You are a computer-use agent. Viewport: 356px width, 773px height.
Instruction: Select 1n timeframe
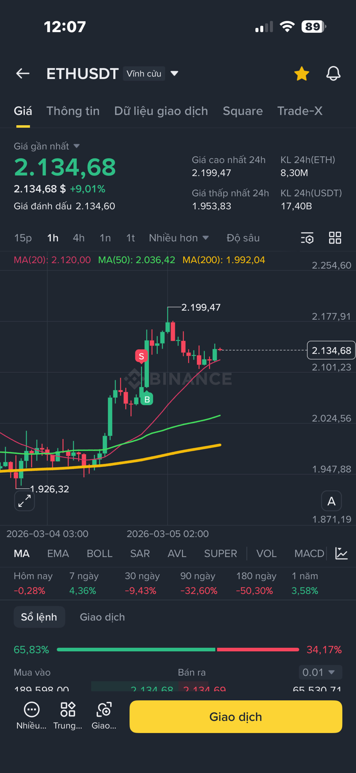click(105, 238)
